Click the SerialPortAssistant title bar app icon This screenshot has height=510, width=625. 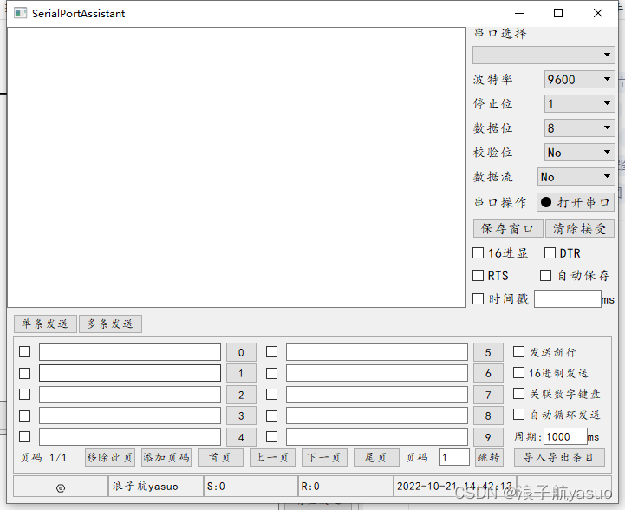[20, 13]
